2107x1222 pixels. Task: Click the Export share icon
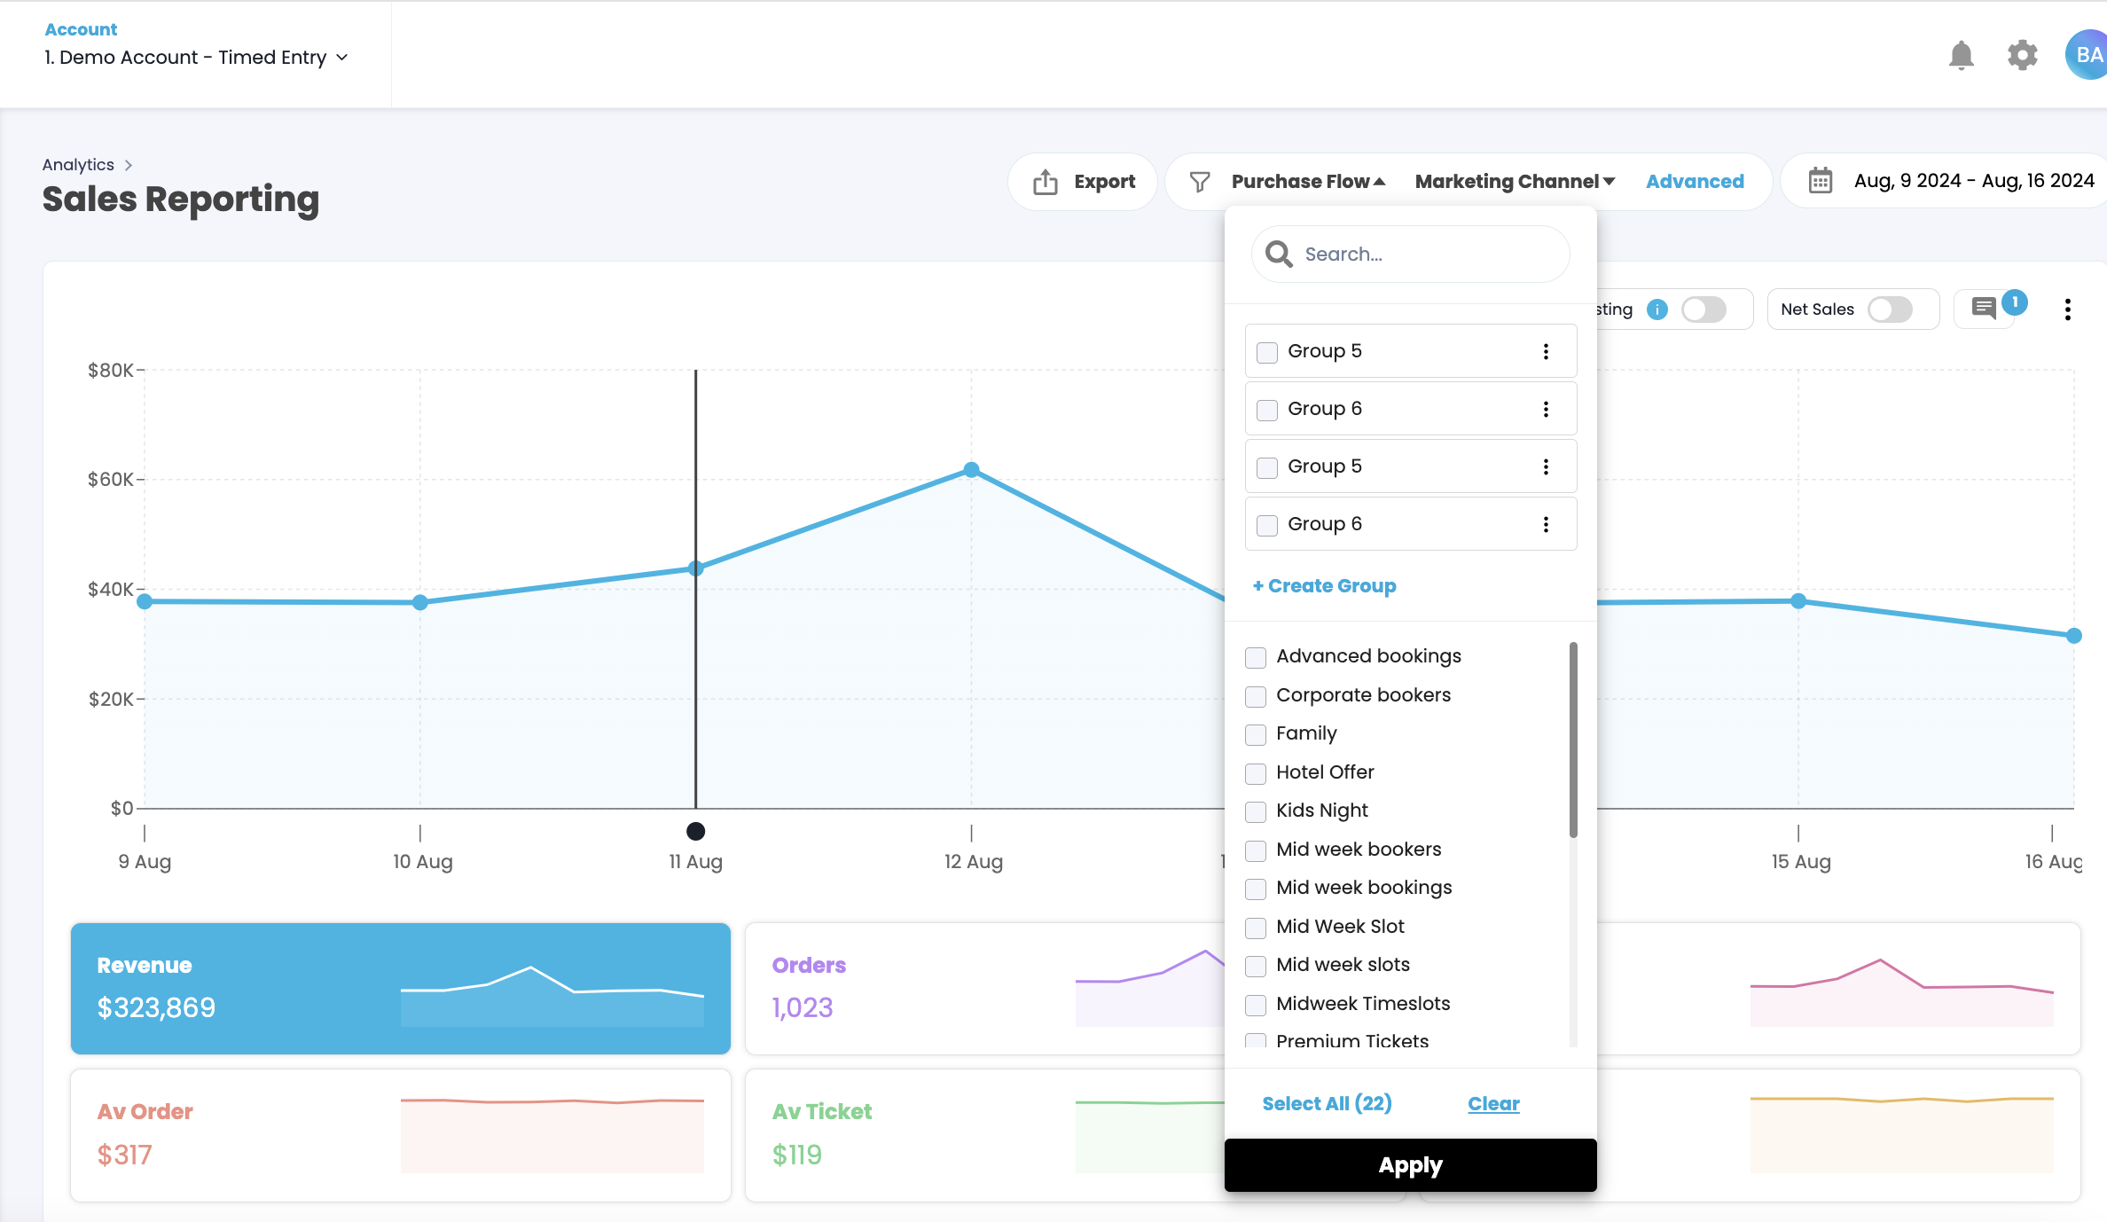(x=1046, y=182)
